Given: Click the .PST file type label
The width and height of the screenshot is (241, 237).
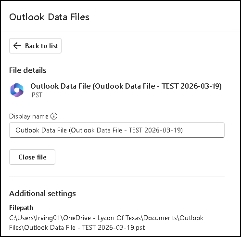Looking at the screenshot, I should [x=37, y=95].
